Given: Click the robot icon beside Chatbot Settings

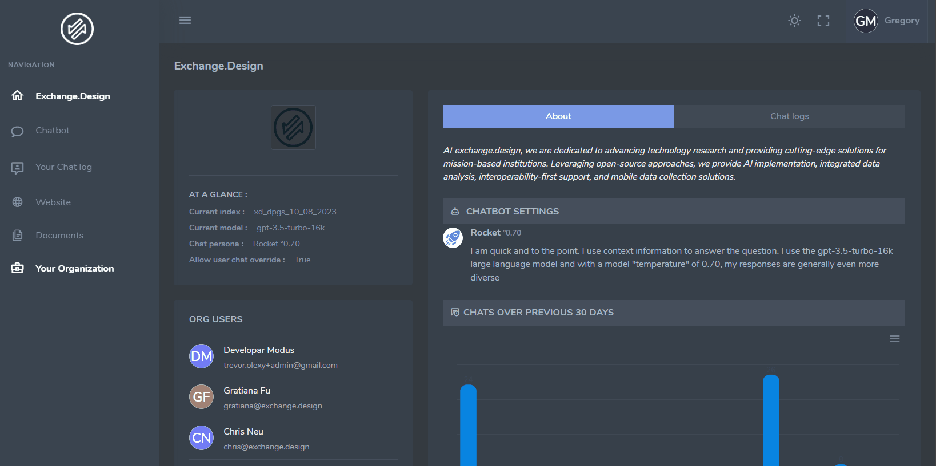Looking at the screenshot, I should [x=455, y=211].
